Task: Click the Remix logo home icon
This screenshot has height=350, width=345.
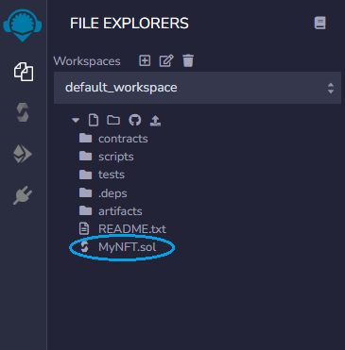Action: pos(23,25)
